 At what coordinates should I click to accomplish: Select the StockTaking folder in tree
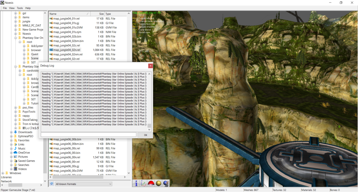coord(30,120)
